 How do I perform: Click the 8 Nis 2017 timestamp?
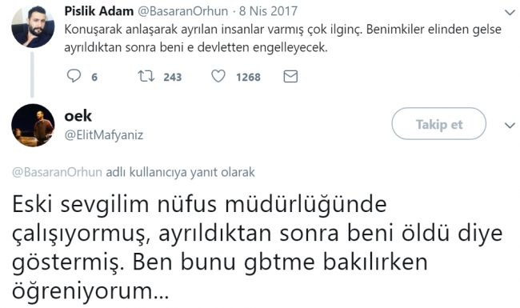click(x=268, y=11)
